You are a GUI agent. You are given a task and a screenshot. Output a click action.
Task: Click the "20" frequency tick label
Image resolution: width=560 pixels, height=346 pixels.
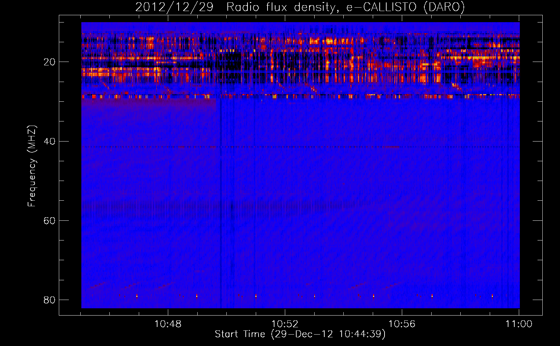[x=49, y=62]
